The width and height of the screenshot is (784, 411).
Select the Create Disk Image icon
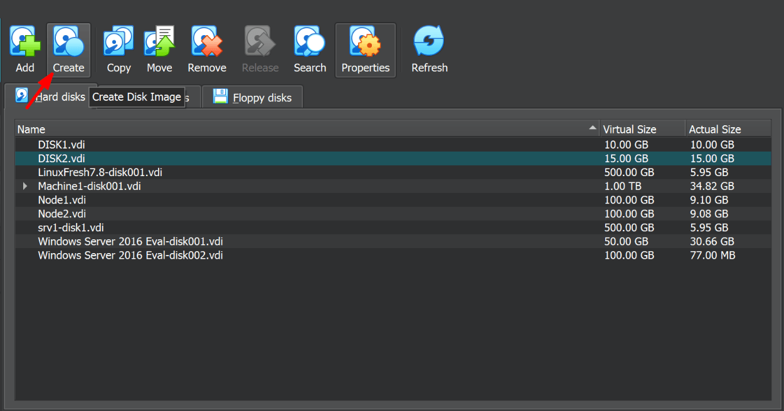click(x=68, y=41)
